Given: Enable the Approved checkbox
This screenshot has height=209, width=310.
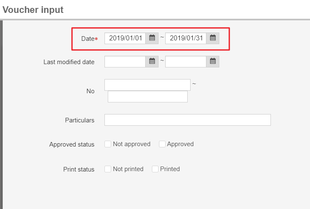Looking at the screenshot, I should coord(162,144).
